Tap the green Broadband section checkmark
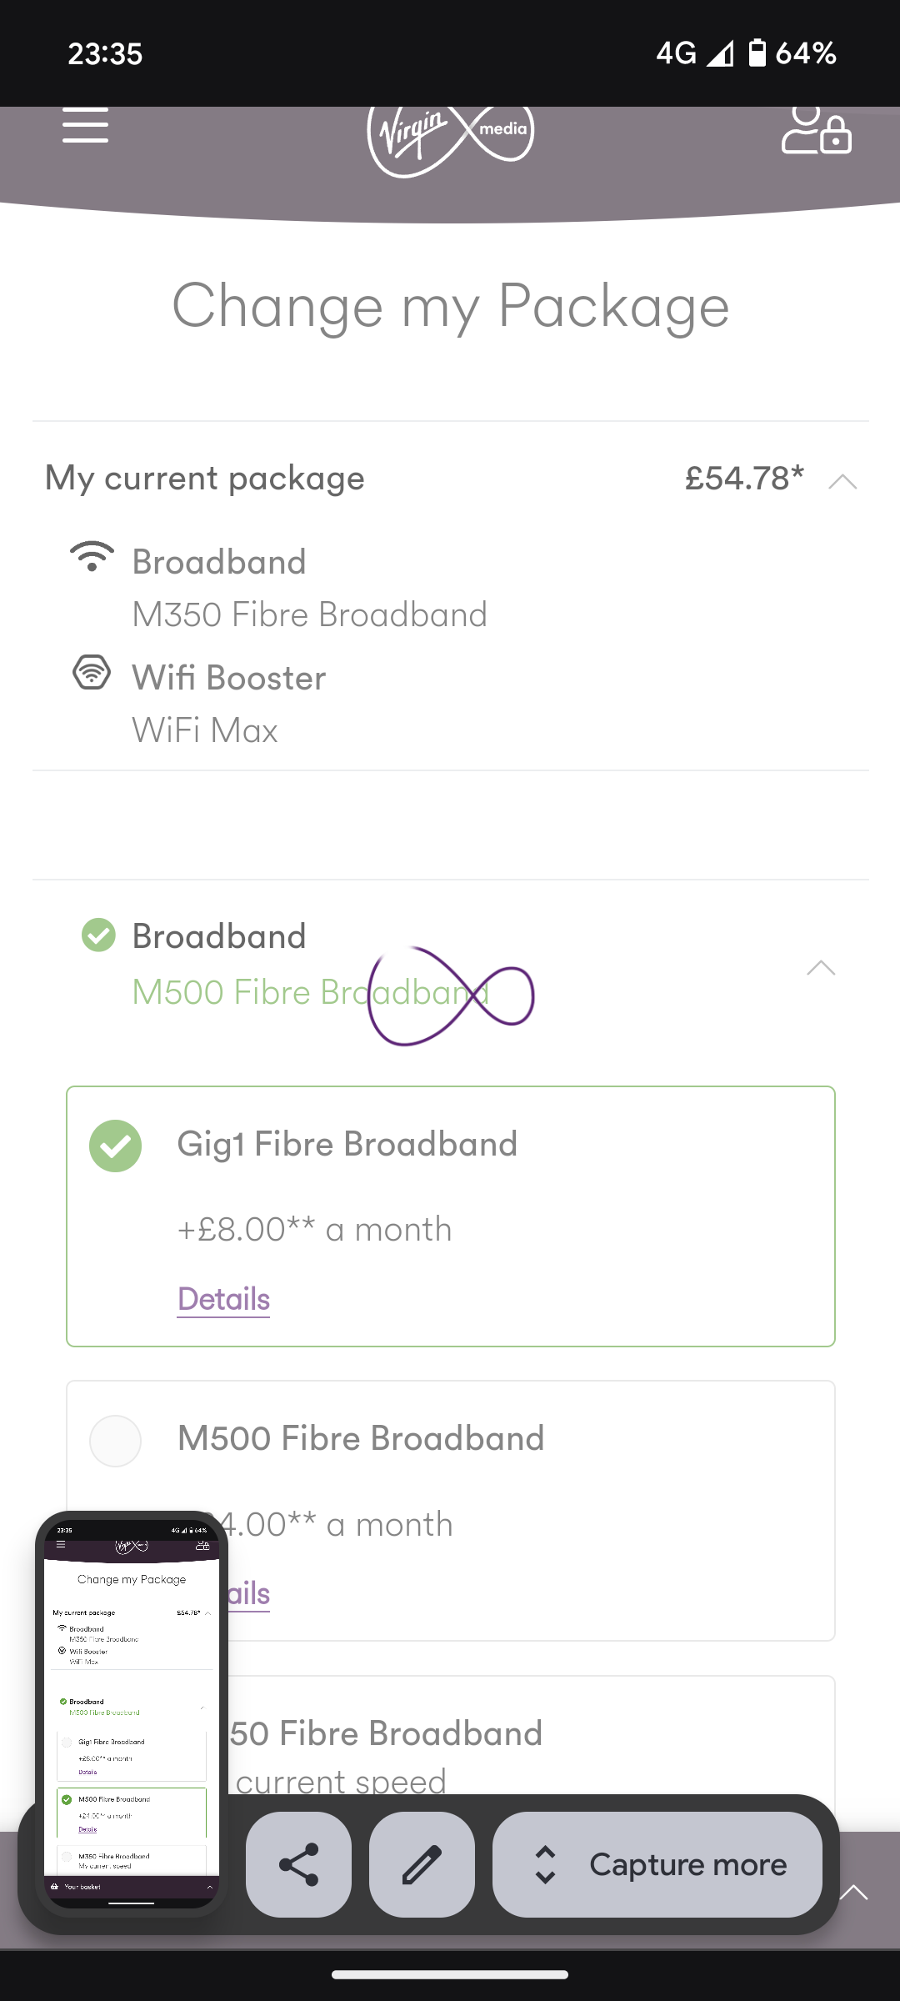The image size is (900, 2001). click(98, 935)
